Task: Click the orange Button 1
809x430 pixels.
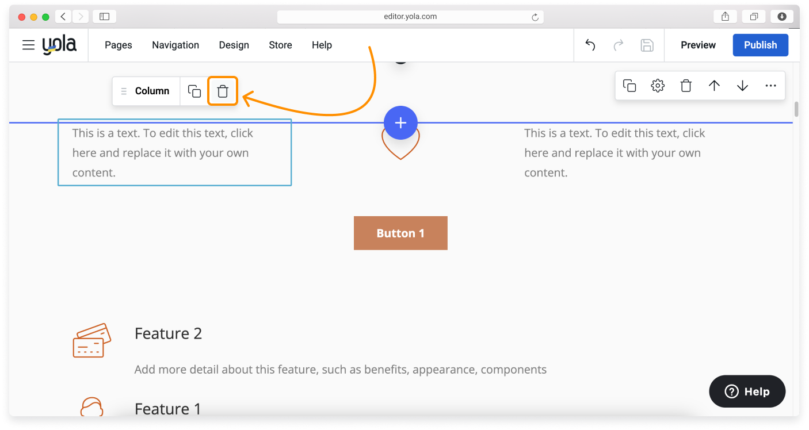Action: (400, 233)
